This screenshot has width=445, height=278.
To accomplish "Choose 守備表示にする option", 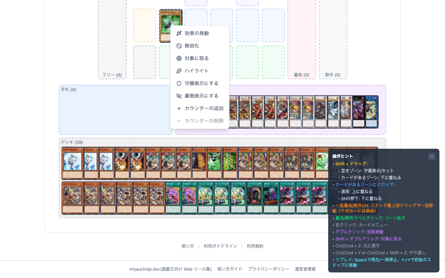I will 200,83.
